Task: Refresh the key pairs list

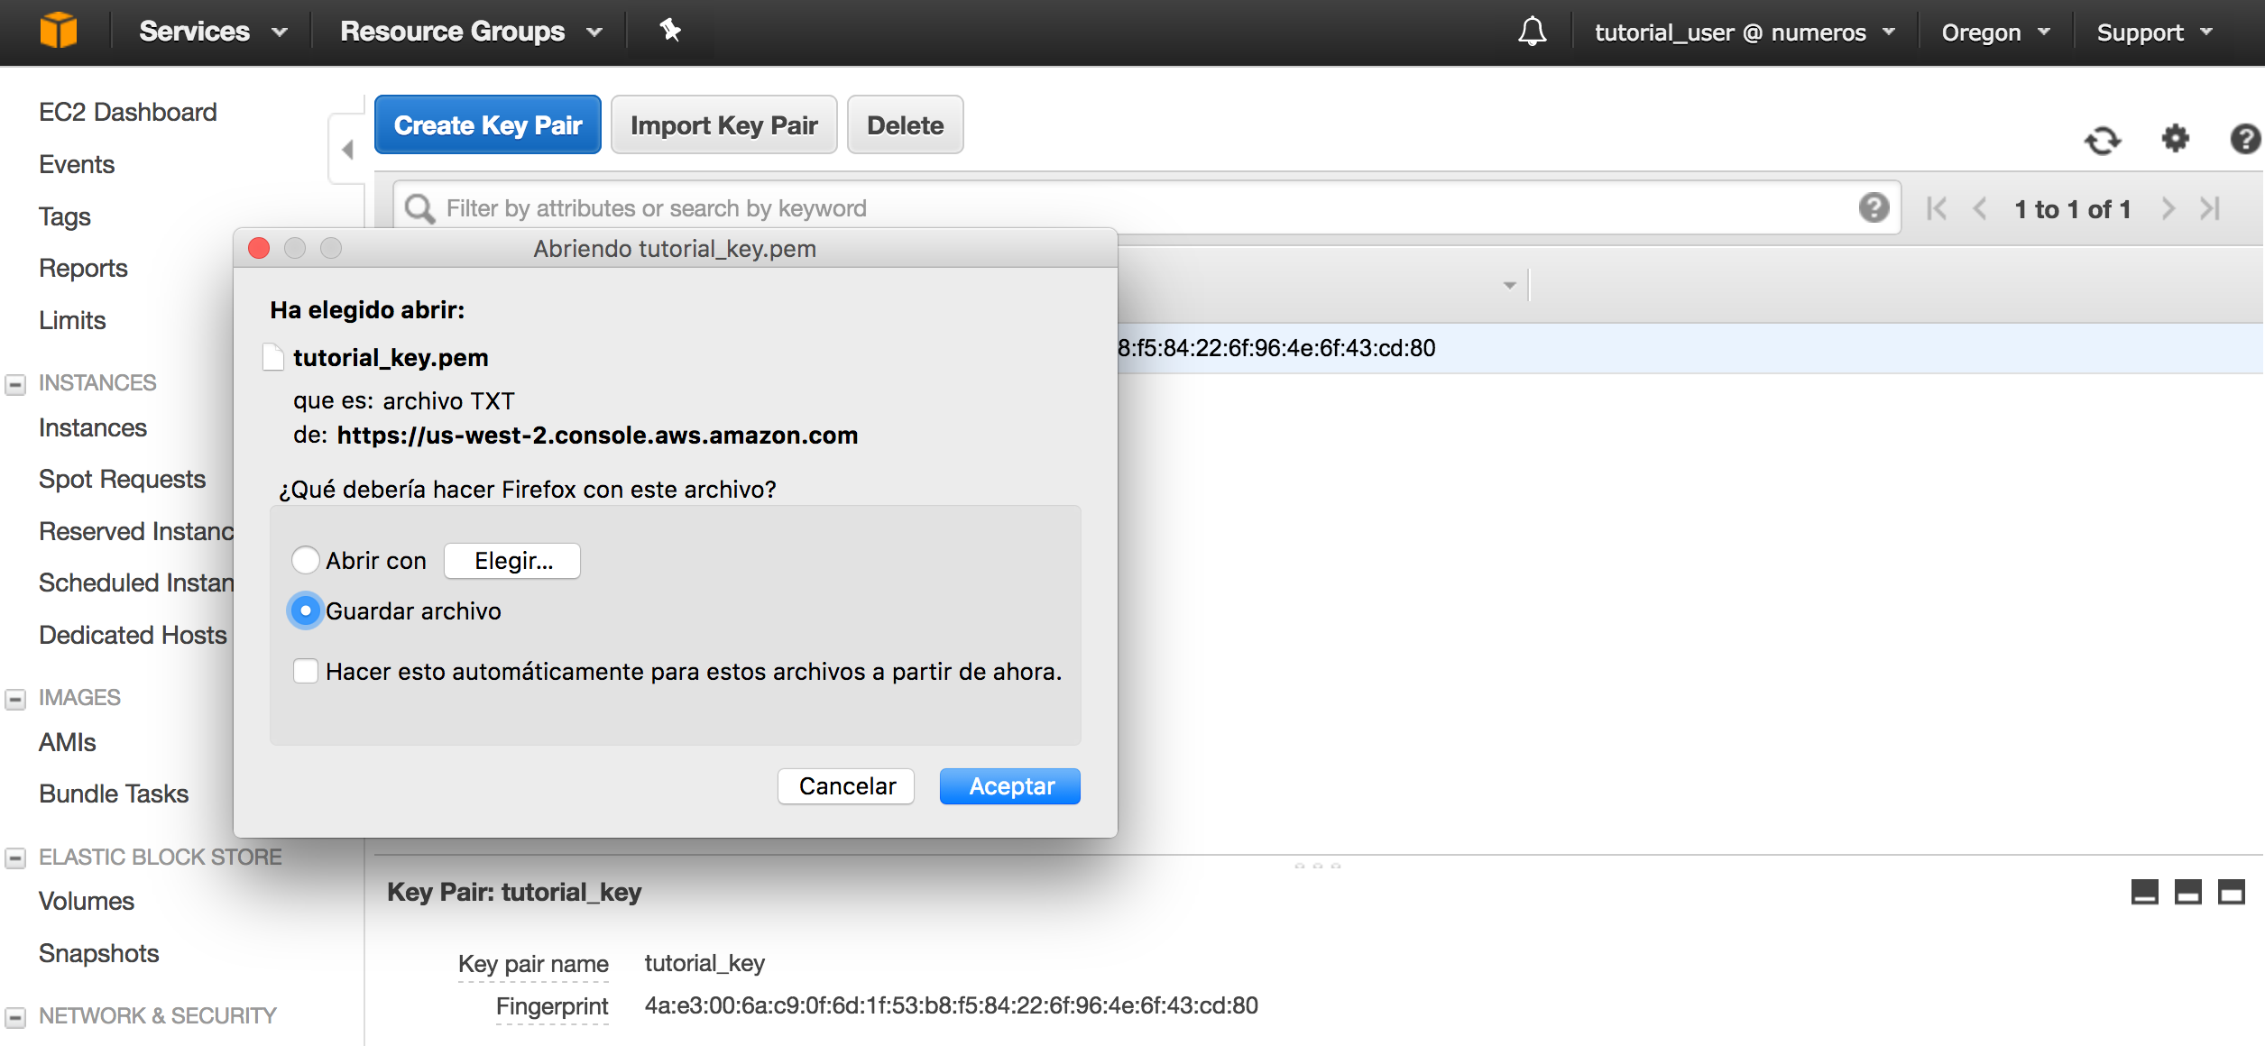Action: (x=2102, y=141)
